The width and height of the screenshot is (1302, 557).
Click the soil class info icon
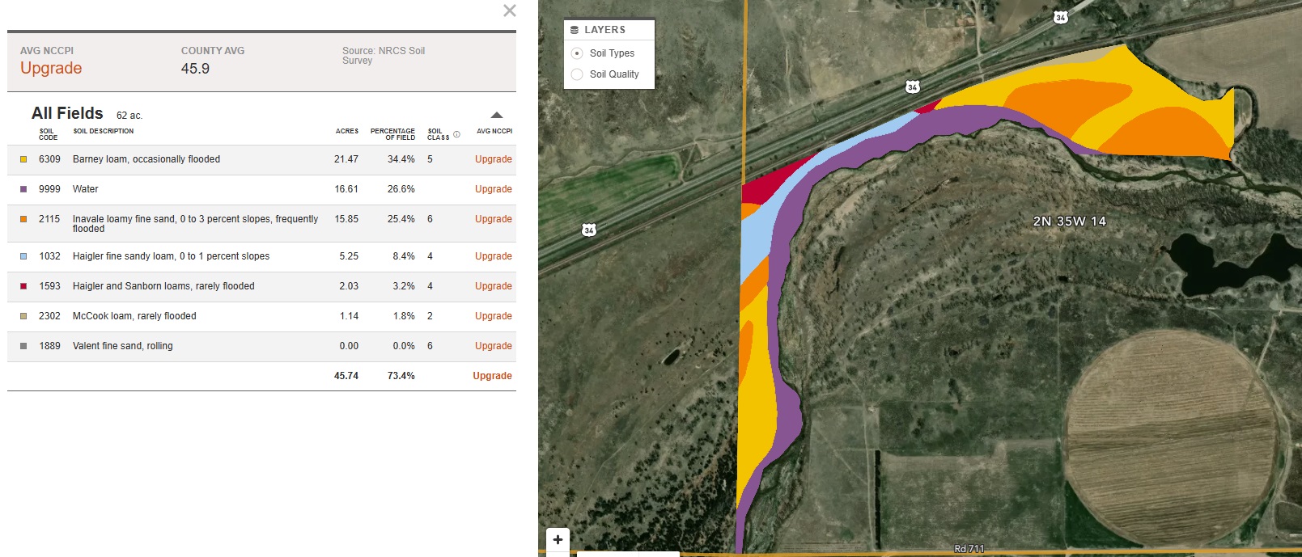tap(456, 134)
